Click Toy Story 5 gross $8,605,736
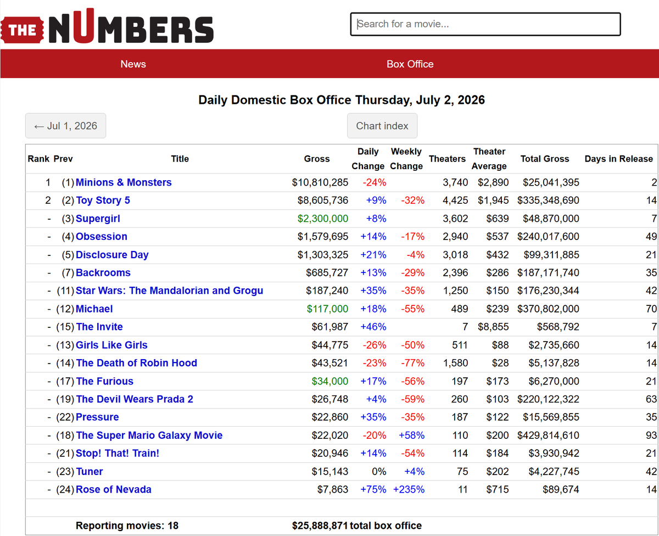Image resolution: width=659 pixels, height=536 pixels. click(x=323, y=200)
